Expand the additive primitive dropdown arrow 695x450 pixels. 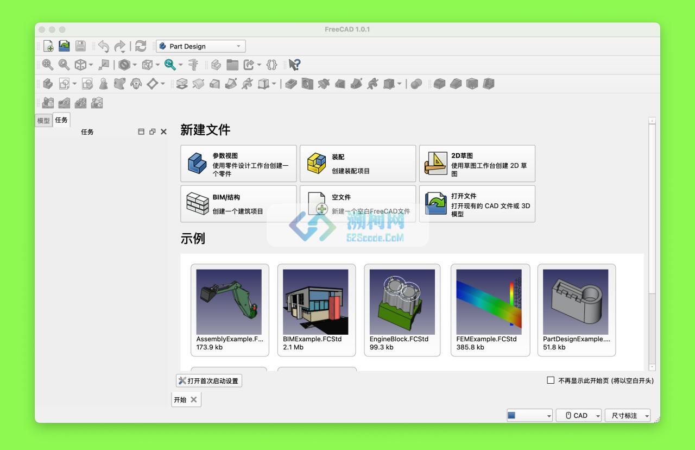(x=274, y=84)
